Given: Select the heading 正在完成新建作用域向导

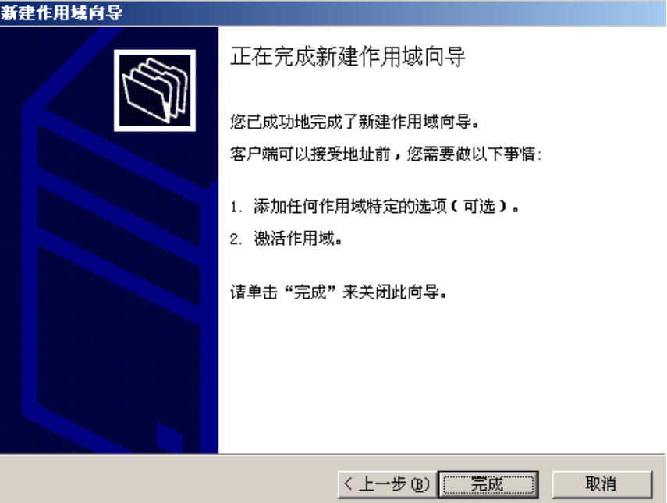Looking at the screenshot, I should (347, 57).
